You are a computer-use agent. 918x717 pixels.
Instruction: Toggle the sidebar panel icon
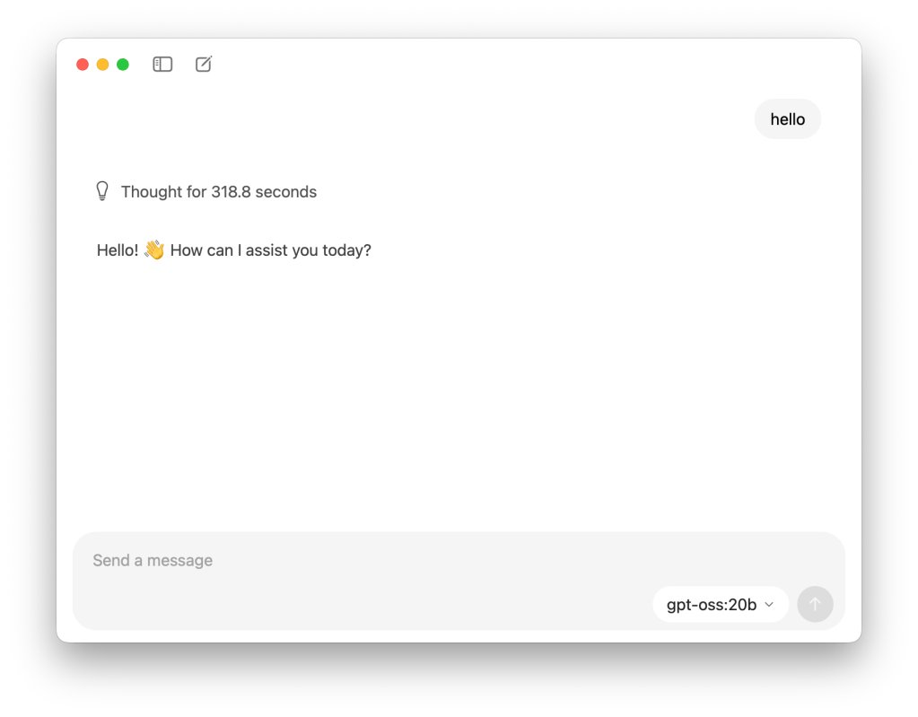(x=162, y=64)
